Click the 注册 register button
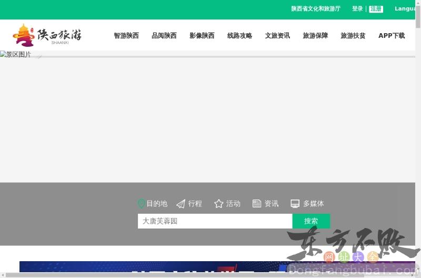The image size is (421, 278). click(x=376, y=9)
